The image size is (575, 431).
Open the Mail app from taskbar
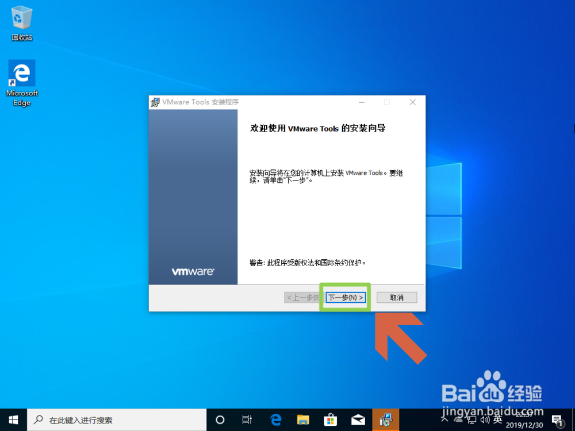pos(358,420)
